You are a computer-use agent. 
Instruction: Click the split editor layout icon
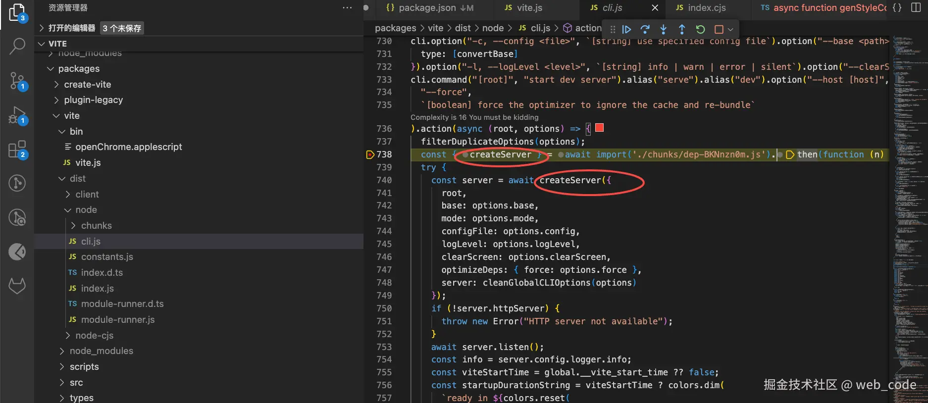(x=916, y=7)
